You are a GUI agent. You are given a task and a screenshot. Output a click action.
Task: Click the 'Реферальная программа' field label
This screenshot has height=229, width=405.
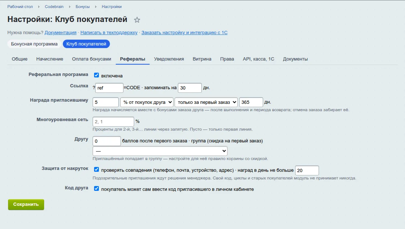58,74
